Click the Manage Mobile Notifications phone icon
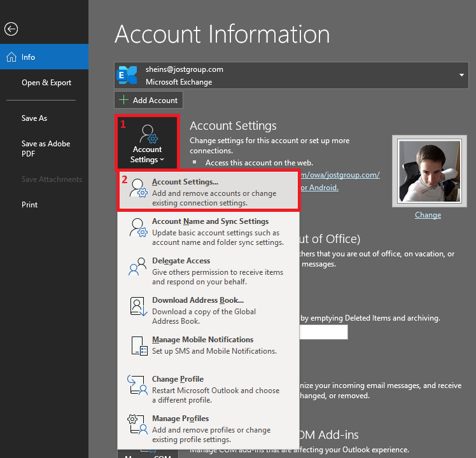The width and height of the screenshot is (476, 458). [x=139, y=345]
